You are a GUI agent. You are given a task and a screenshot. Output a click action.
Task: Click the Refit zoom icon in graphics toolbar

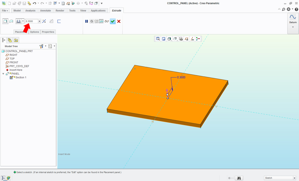click(x=158, y=39)
